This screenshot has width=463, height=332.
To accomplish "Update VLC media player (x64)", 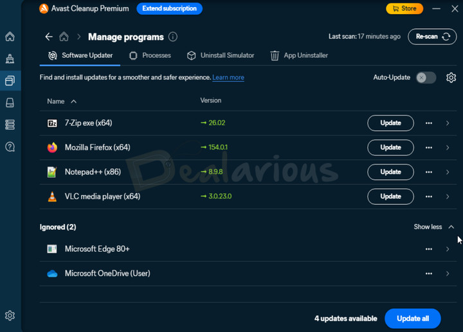I will [x=390, y=197].
